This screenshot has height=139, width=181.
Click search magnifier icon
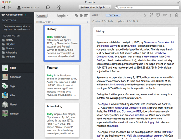coord(117,8)
